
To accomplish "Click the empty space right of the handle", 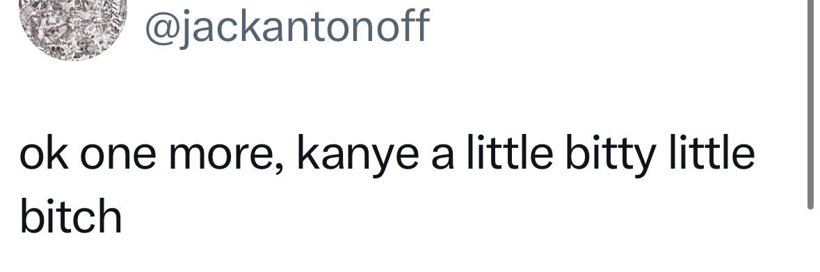I will (617, 27).
